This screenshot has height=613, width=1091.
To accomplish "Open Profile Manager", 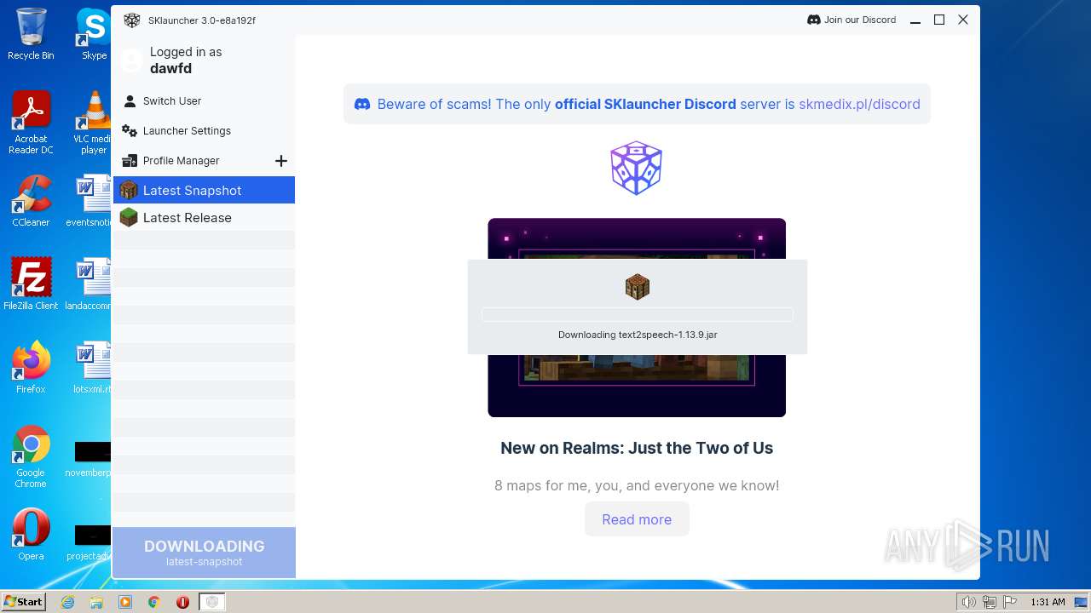I will 181,161.
